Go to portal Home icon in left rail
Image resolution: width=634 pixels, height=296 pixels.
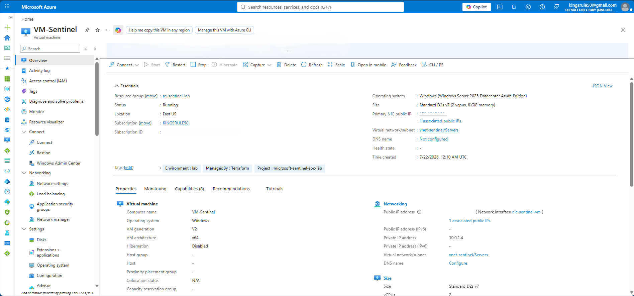7,38
